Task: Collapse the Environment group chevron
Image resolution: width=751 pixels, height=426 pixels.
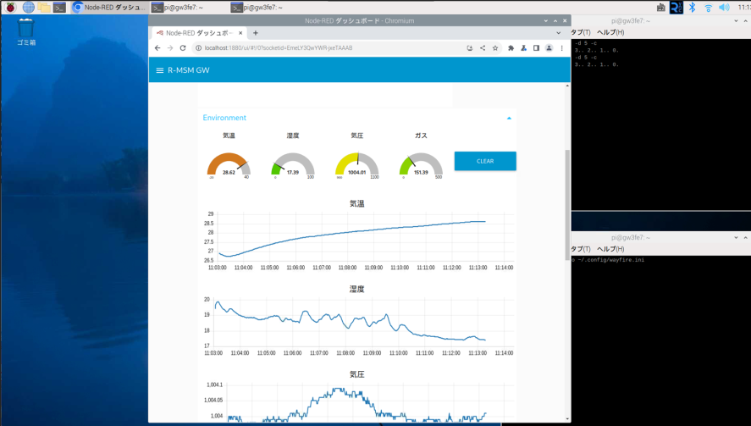Action: pos(509,119)
